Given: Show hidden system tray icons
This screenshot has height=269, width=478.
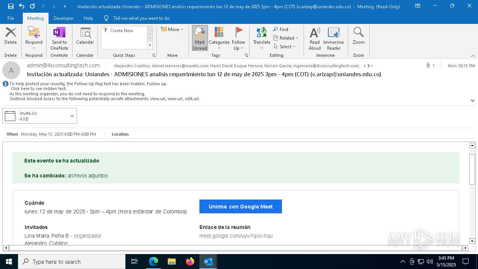Looking at the screenshot, I should tap(403, 262).
